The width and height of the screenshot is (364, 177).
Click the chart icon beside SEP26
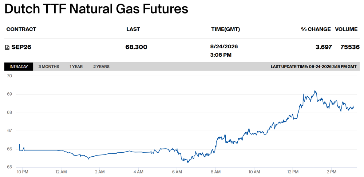point(7,48)
